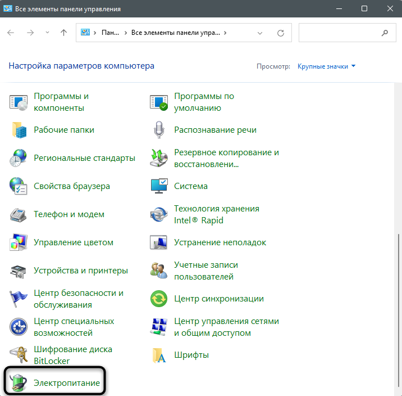402x396 pixels.
Task: Open the 'Крупные значки' view dropdown
Action: [x=326, y=66]
